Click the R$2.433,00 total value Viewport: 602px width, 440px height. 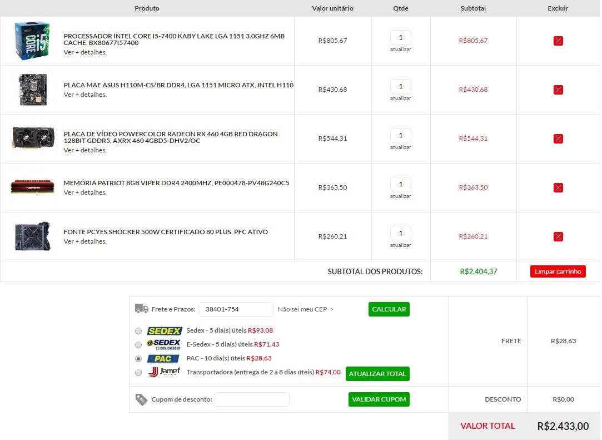click(563, 426)
